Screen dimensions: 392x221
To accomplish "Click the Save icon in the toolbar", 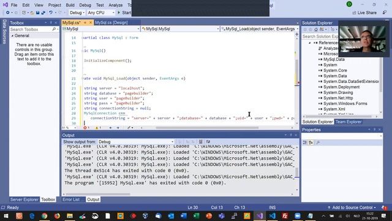I will 37,12.
